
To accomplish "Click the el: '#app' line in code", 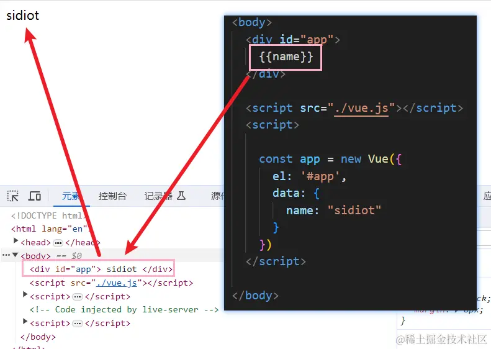I will point(309,176).
